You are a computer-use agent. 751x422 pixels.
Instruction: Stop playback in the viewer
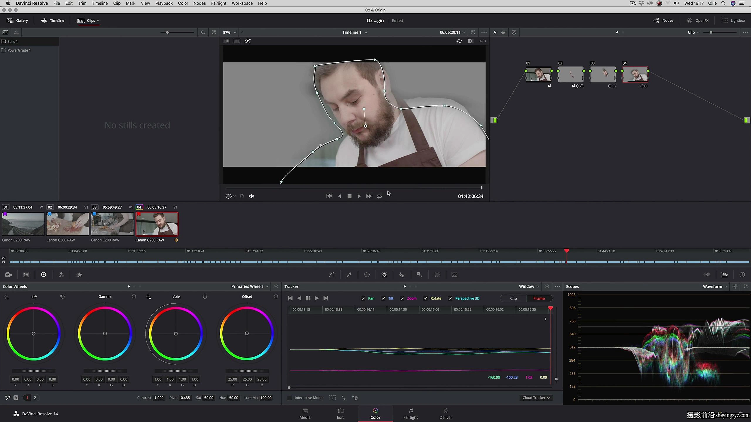pos(349,196)
